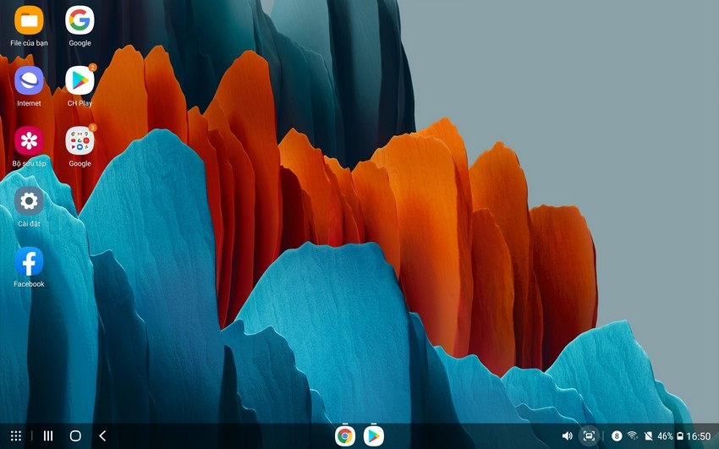Check the no SIM card indicator
719x449 pixels.
(x=649, y=435)
